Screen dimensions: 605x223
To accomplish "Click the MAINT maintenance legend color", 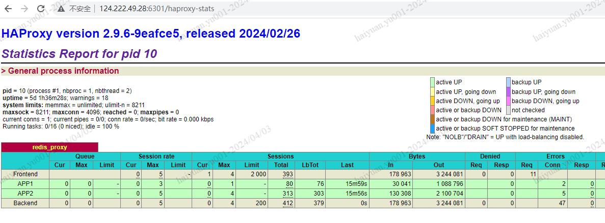I will click(432, 119).
